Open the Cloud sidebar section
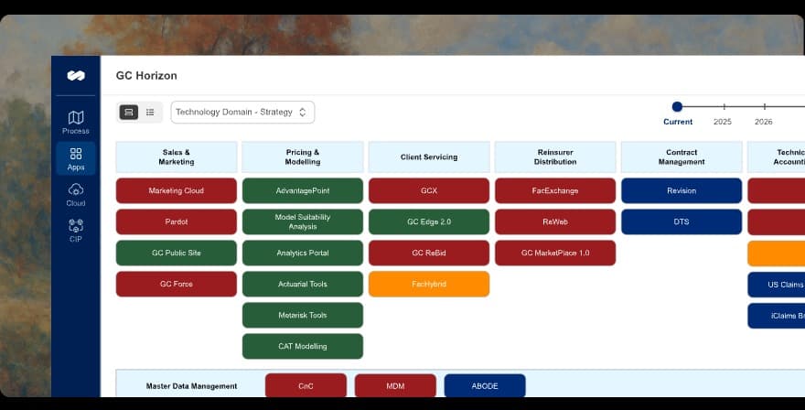Viewport: 805px width, 410px height. pyautogui.click(x=76, y=195)
